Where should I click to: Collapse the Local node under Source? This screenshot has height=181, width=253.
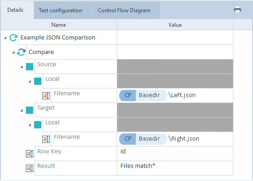click(30, 81)
